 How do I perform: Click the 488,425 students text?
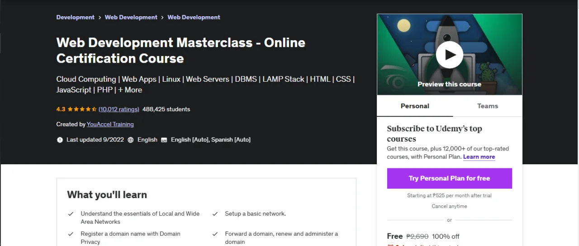(x=166, y=109)
